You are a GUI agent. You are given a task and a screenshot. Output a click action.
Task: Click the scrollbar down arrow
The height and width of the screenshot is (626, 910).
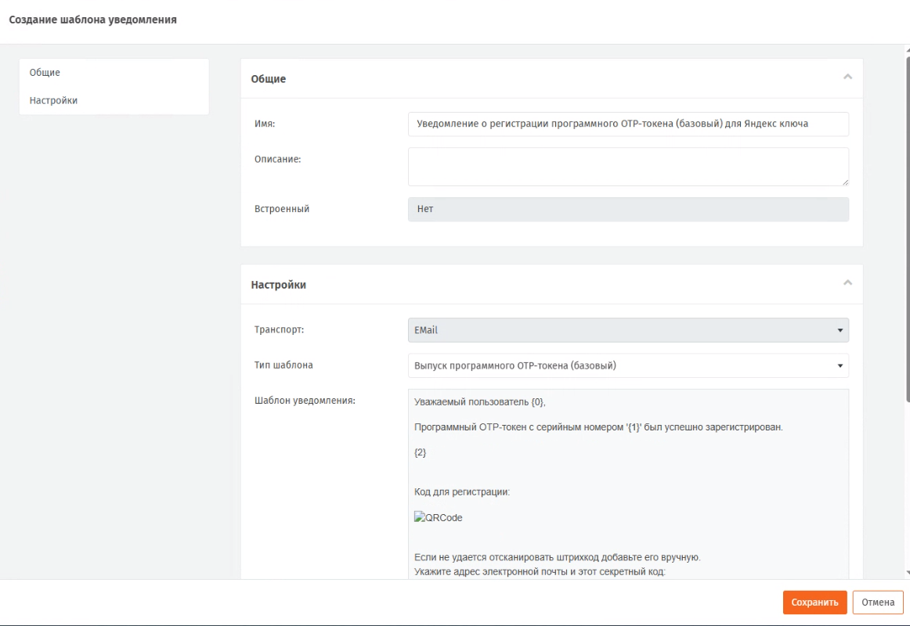906,573
